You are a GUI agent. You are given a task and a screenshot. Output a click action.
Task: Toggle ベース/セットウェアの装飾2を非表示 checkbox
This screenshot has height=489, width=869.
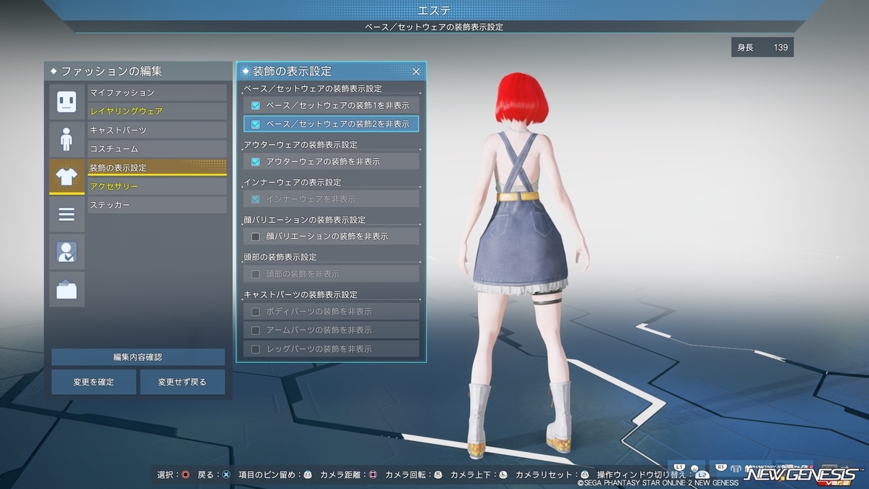pyautogui.click(x=255, y=124)
